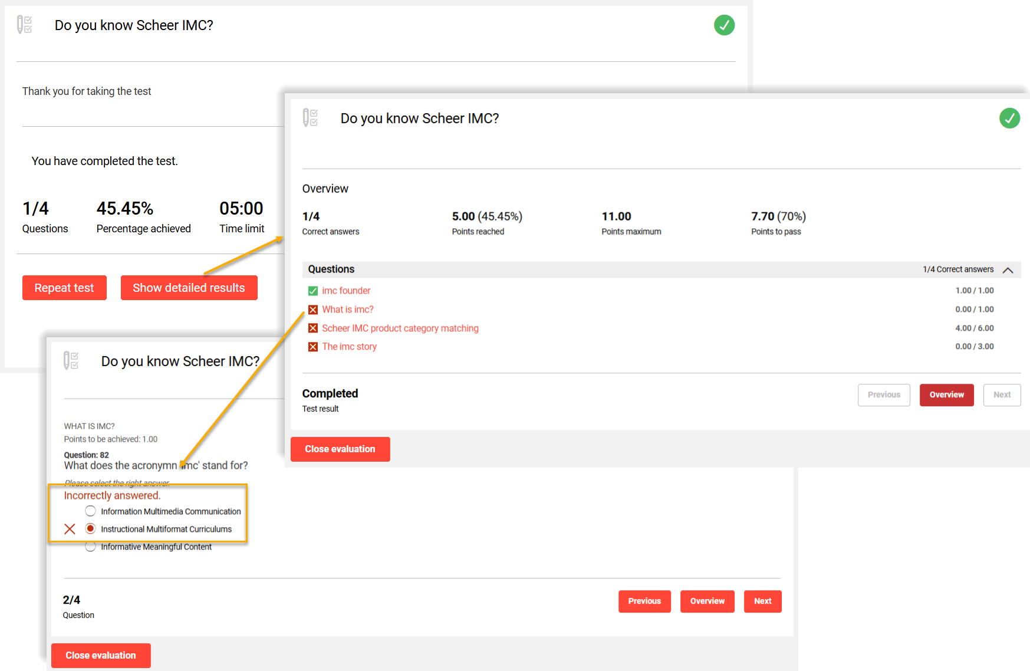Click the red wrong icon beside The imc story
This screenshot has height=671, width=1030.
[x=313, y=347]
